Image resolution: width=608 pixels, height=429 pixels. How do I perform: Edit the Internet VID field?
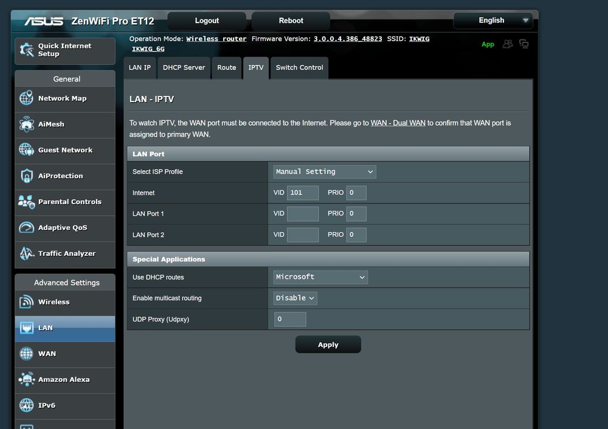pyautogui.click(x=302, y=192)
